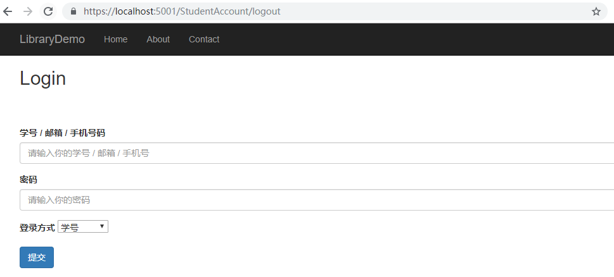The image size is (614, 277).
Task: Click the Login page heading
Action: tap(43, 78)
